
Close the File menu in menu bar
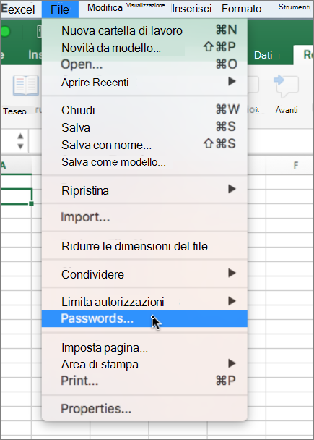tap(60, 9)
